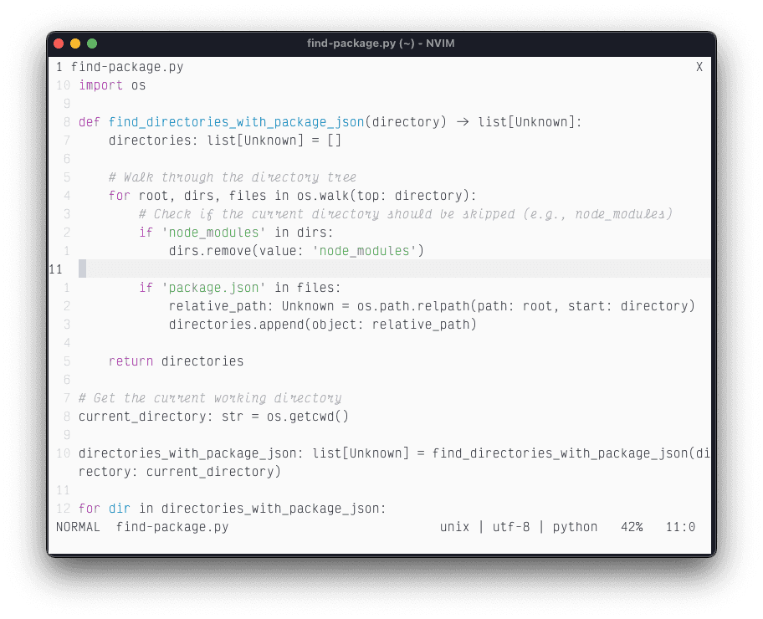Minimize the window with the yellow button
This screenshot has width=763, height=619.
75,43
